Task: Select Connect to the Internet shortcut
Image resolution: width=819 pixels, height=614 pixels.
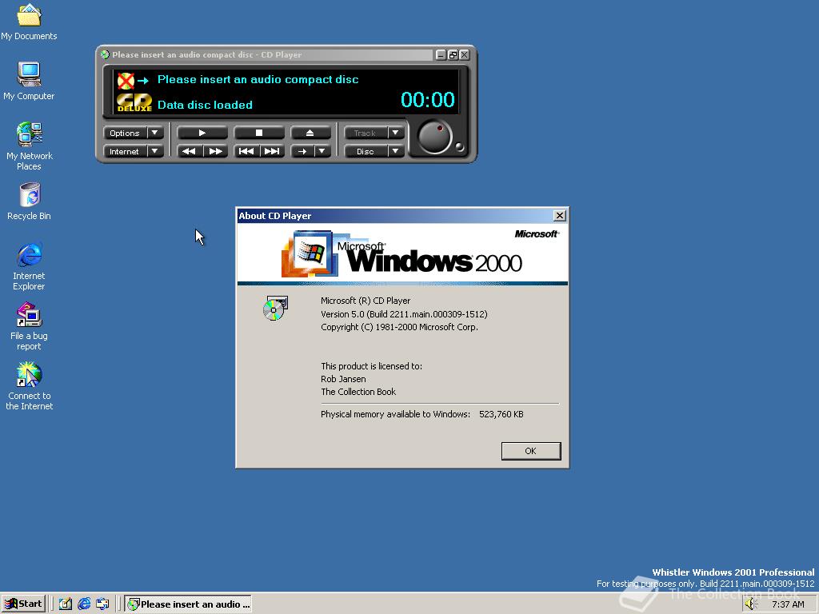Action: [x=30, y=387]
